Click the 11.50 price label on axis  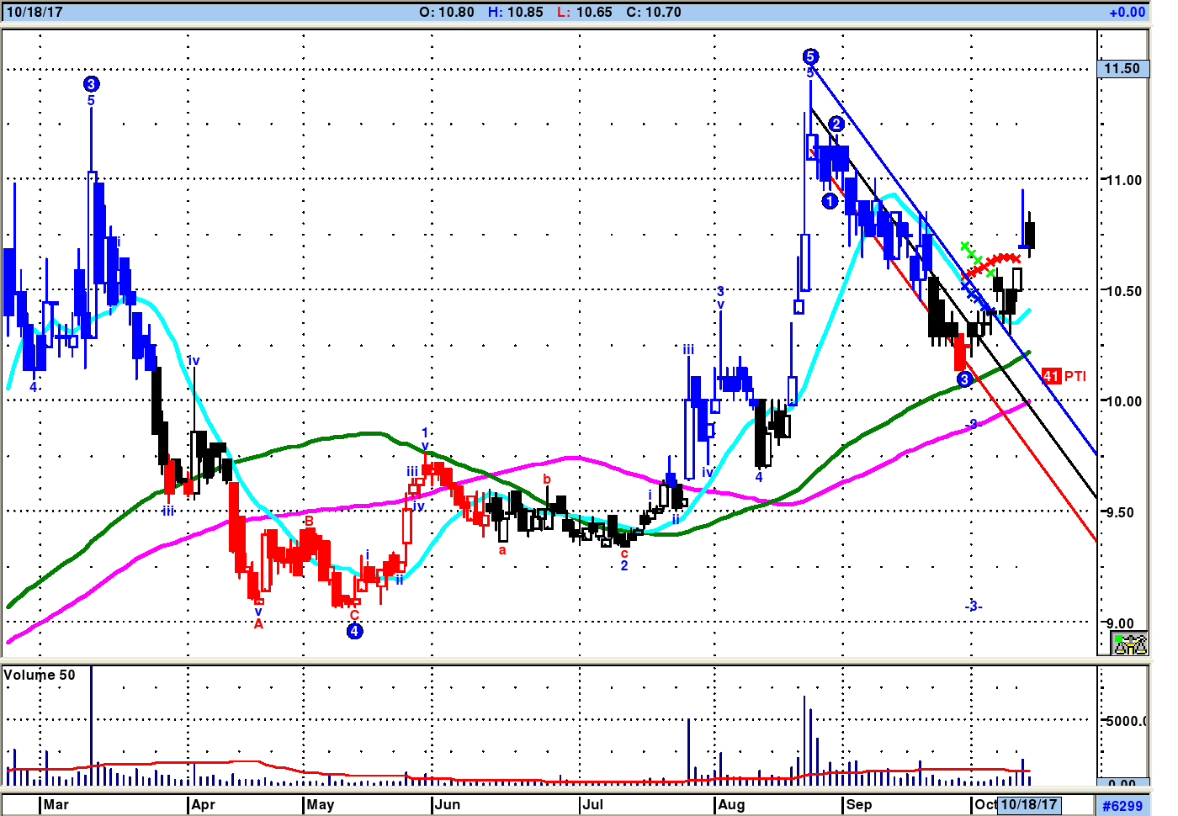click(1123, 69)
